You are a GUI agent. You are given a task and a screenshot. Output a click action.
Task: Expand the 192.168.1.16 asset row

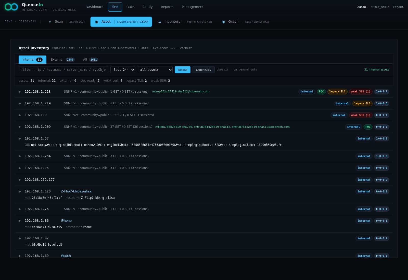(20, 168)
